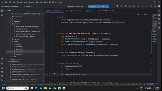
Task: Open the Build menu
Action: (x=37, y=2)
